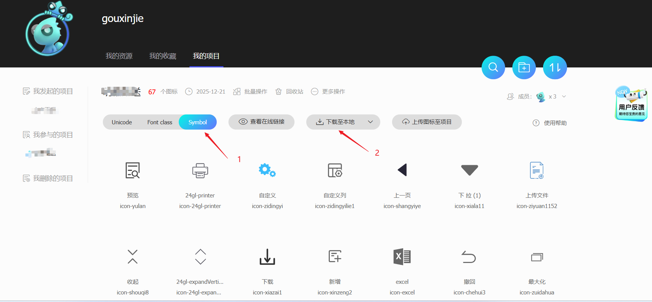Open 更多操作 more actions menu
The image size is (652, 302).
pyautogui.click(x=328, y=92)
